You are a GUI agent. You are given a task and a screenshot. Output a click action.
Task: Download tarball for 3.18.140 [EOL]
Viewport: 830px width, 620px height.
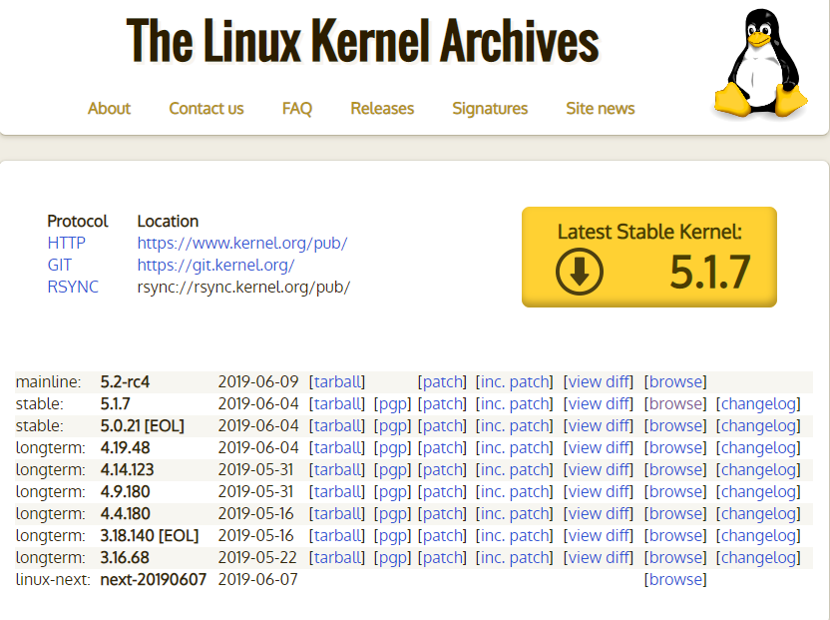point(337,536)
